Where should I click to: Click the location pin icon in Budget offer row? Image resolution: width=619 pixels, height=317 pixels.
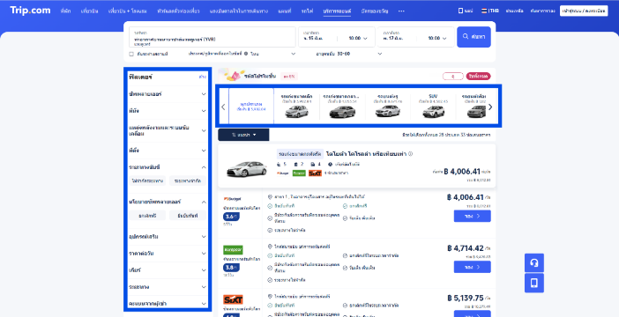point(270,196)
